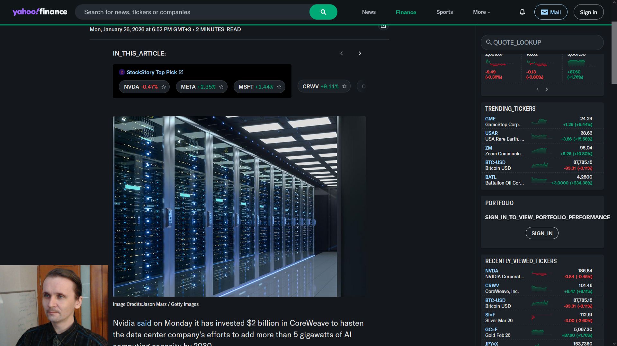Screen dimensions: 617x346
Task: Expand the More menu
Action: [x=481, y=12]
